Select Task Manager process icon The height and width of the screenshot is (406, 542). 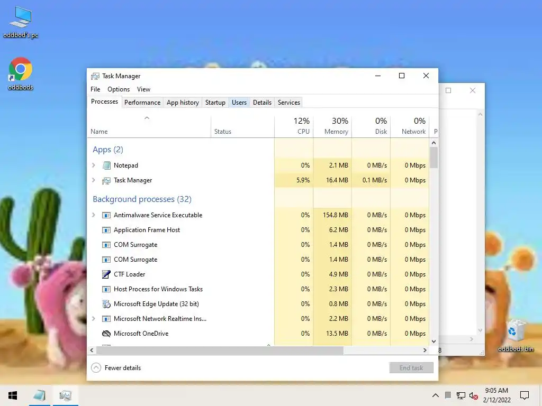pyautogui.click(x=106, y=180)
